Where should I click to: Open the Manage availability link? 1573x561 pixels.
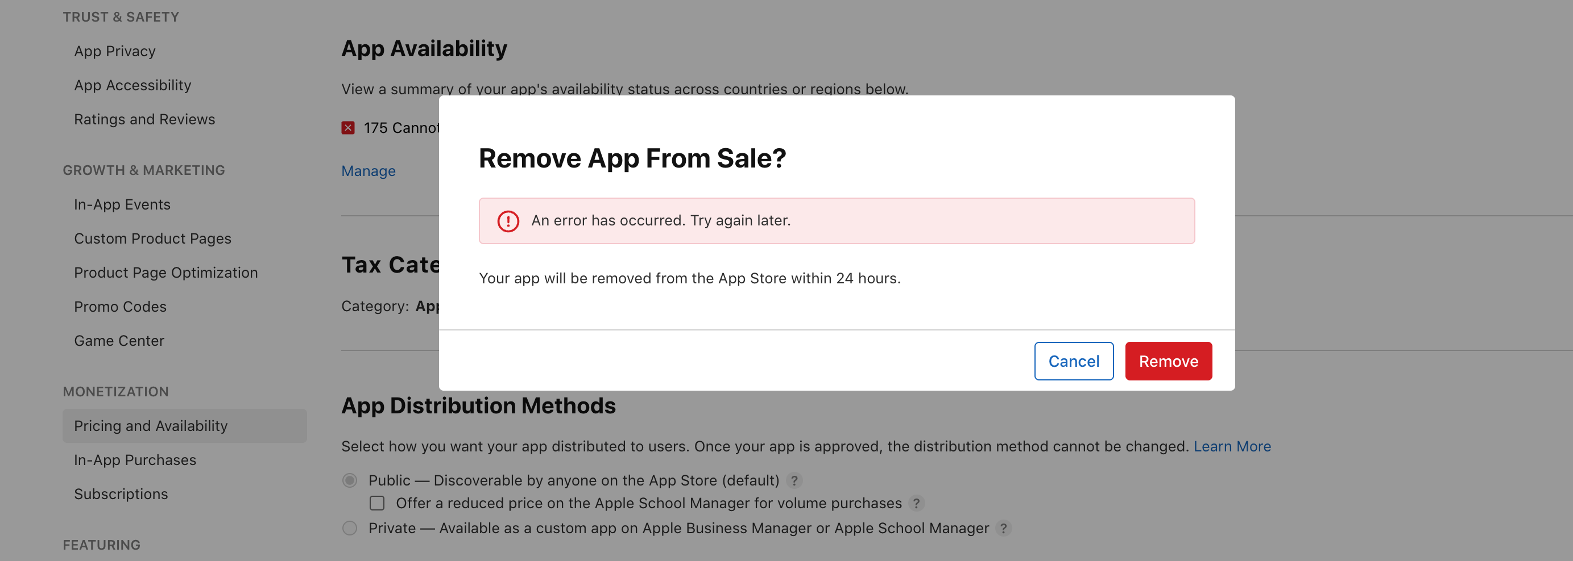click(368, 171)
